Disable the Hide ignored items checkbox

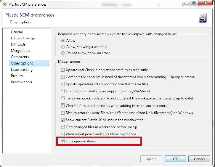pyautogui.click(x=63, y=141)
